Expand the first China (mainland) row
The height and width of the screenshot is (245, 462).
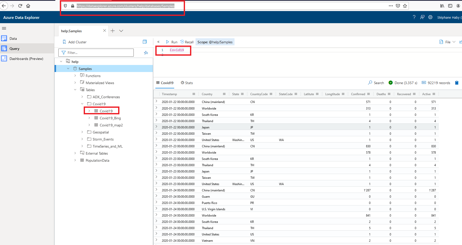tap(156, 101)
